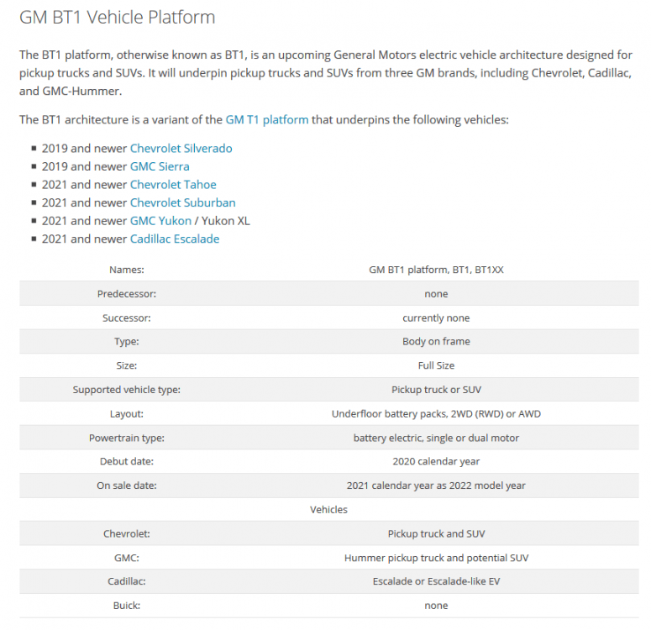This screenshot has height=630, width=651.
Task: Visit the Chevrolet Tahoe link
Action: coord(173,185)
